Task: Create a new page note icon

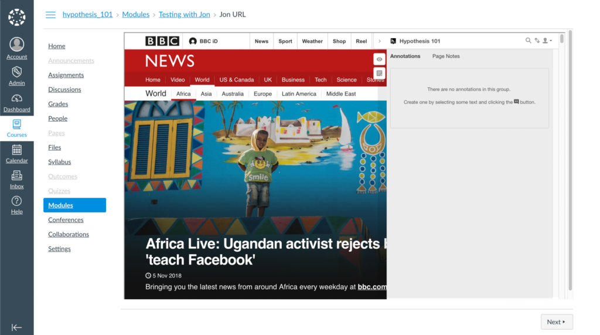Action: coord(379,73)
